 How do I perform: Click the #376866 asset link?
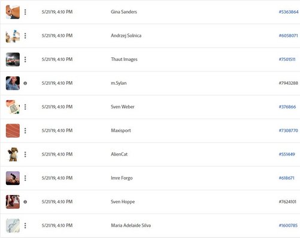point(287,107)
